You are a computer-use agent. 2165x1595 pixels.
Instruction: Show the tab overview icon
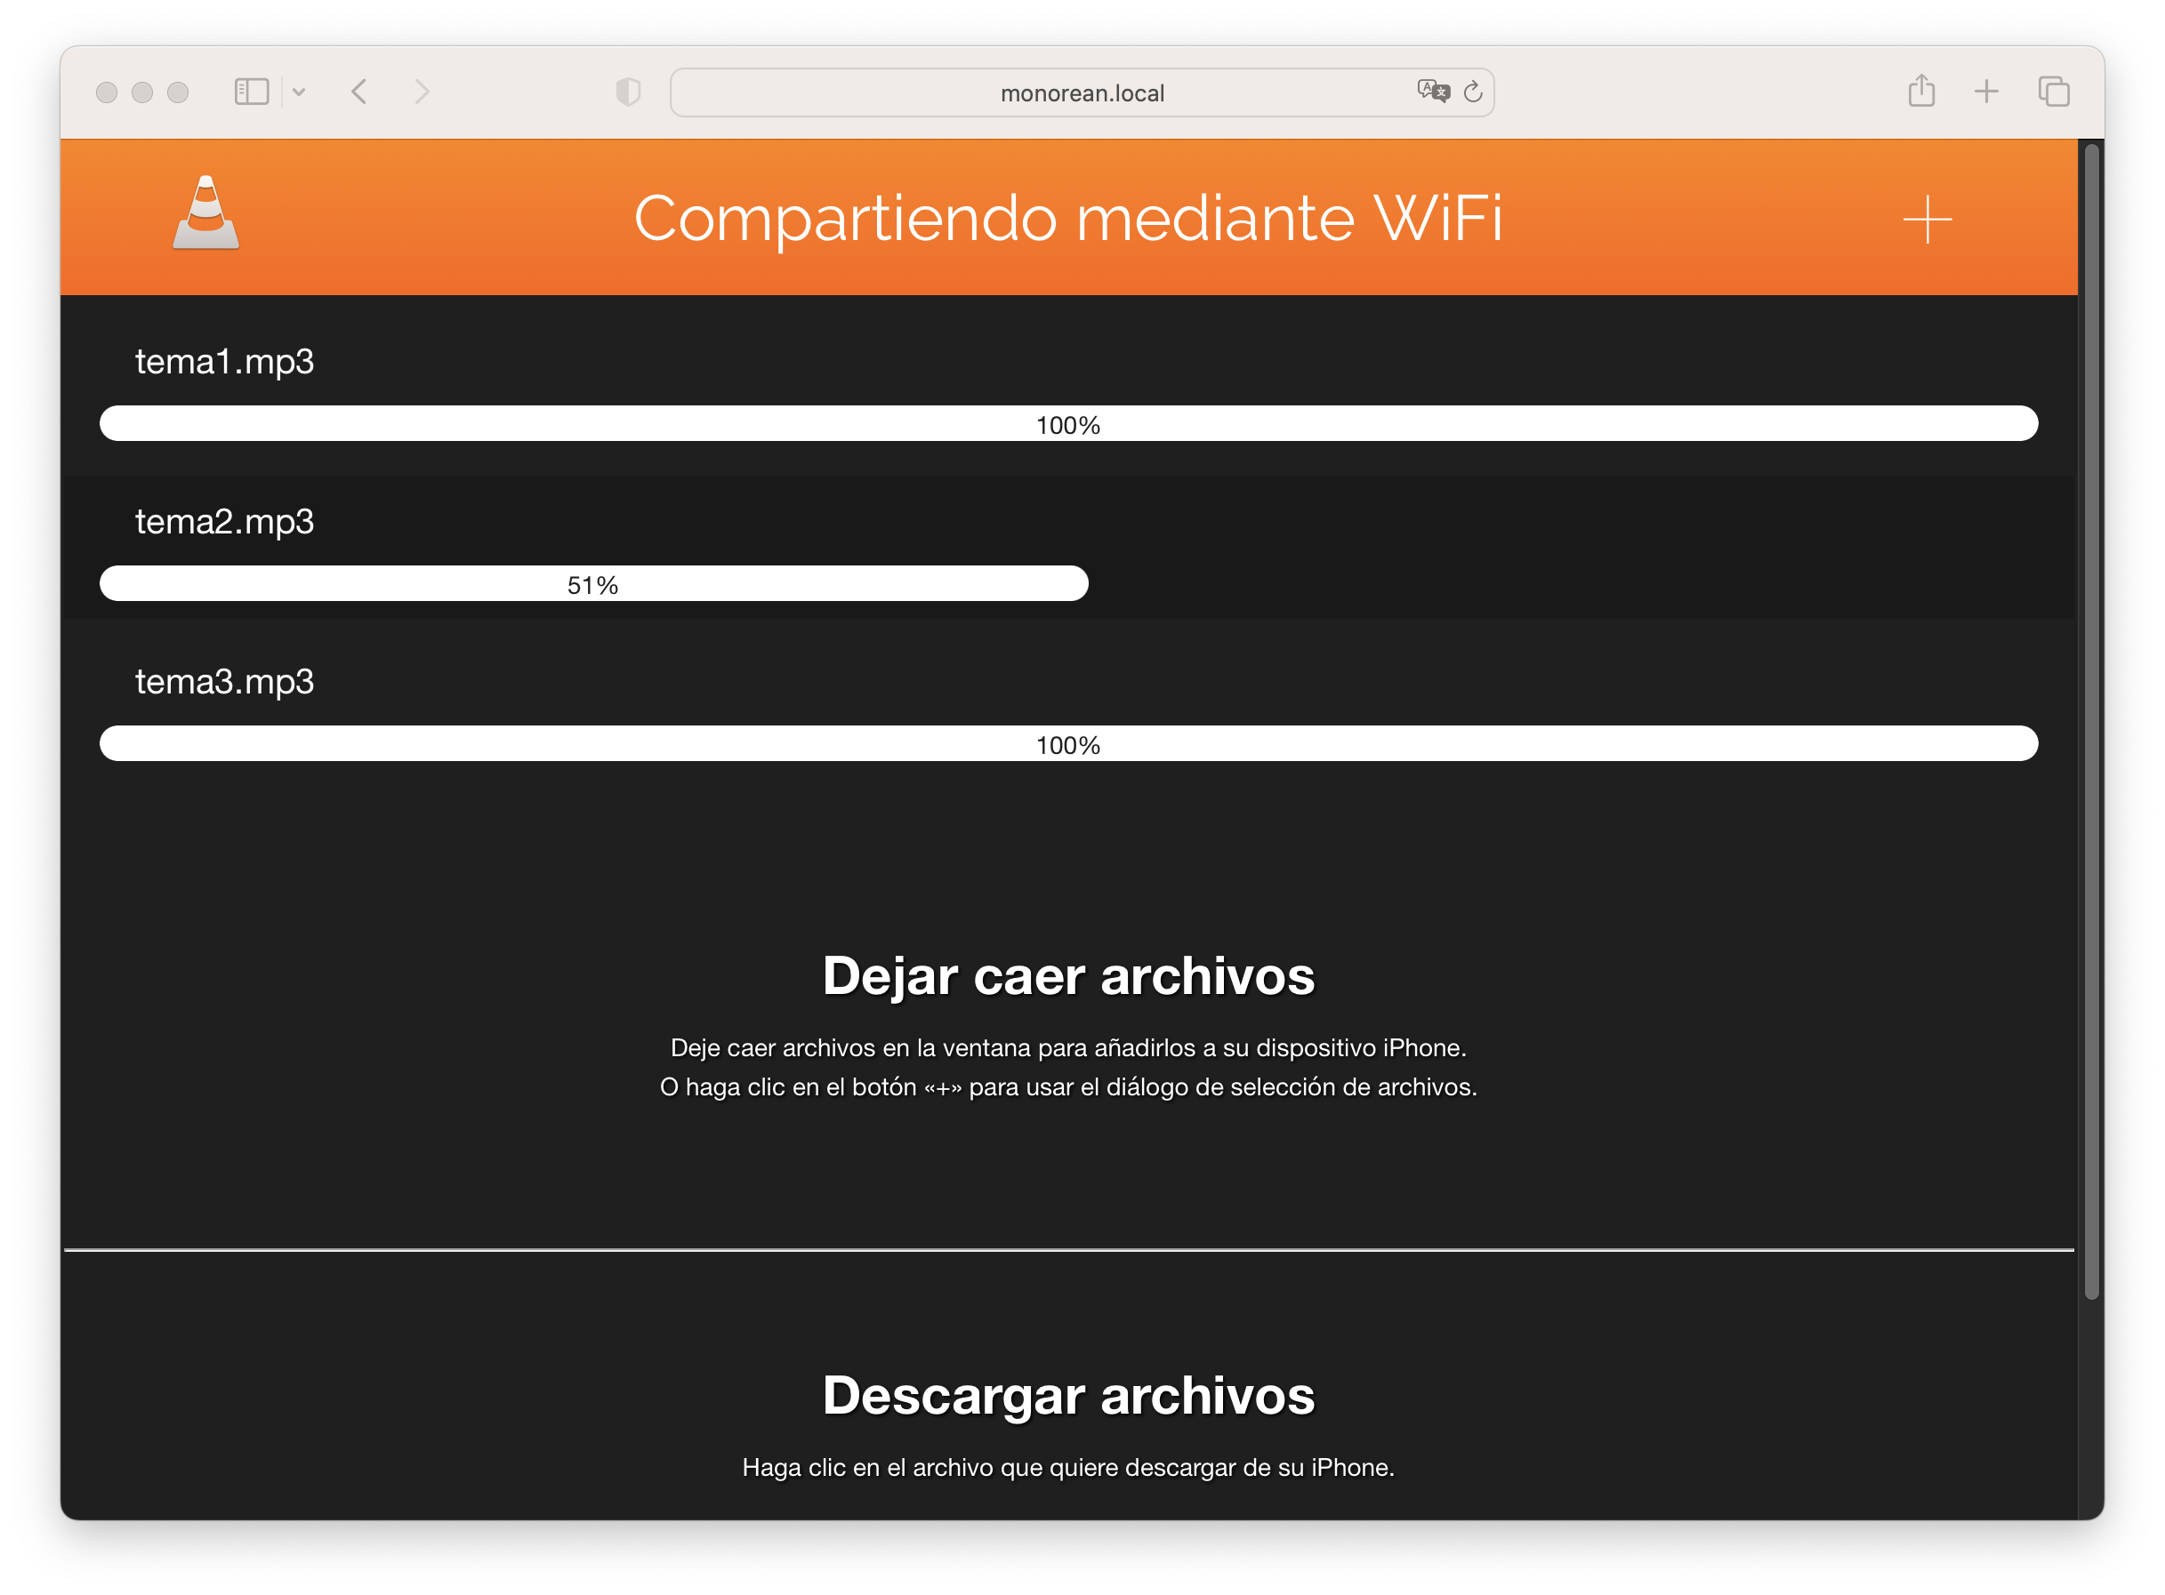pyautogui.click(x=2053, y=92)
